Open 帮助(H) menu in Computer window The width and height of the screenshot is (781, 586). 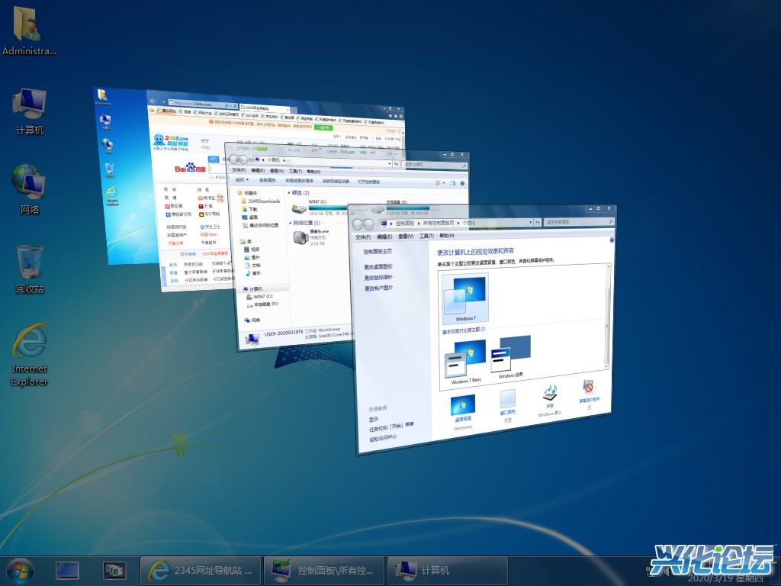tap(313, 172)
